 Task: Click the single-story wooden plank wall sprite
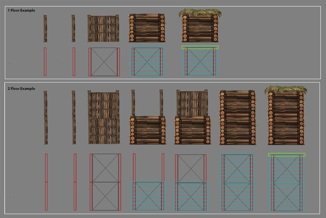click(x=103, y=28)
